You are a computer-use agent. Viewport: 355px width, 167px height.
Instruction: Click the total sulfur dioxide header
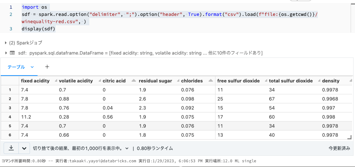coord(291,81)
